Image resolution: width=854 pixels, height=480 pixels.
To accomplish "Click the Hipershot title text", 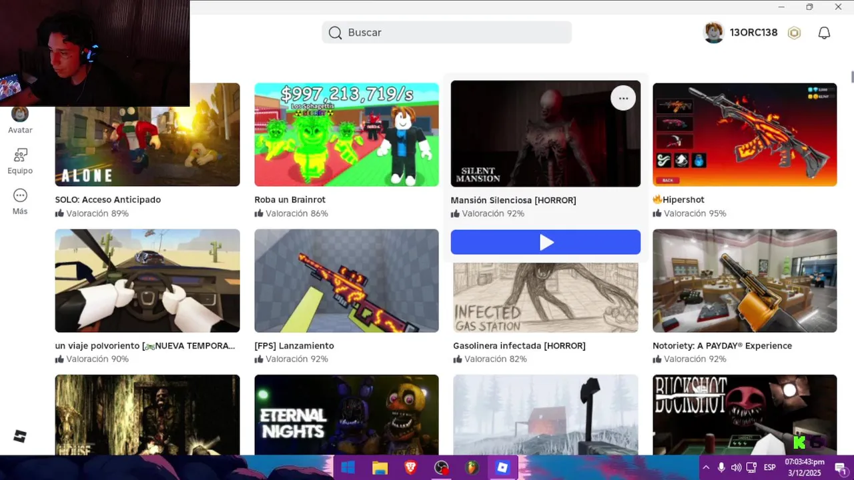I will pyautogui.click(x=684, y=199).
